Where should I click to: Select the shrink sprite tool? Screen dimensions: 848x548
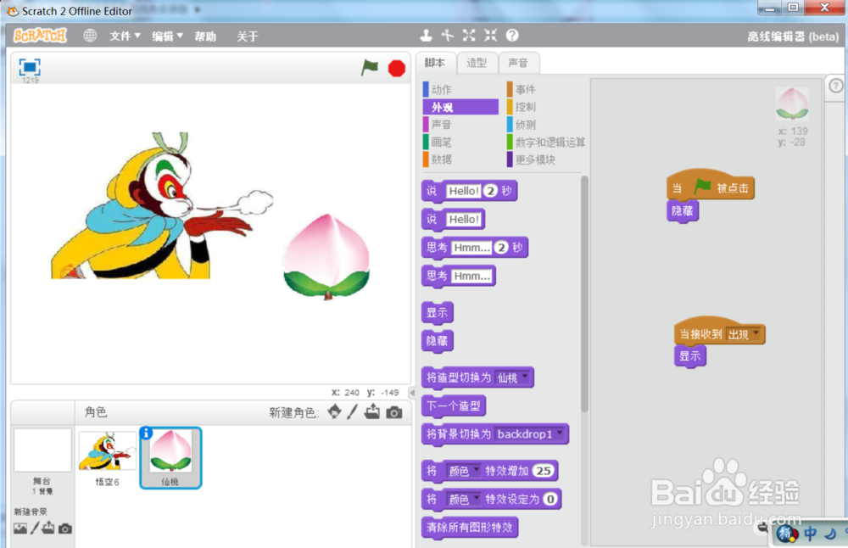click(x=489, y=35)
